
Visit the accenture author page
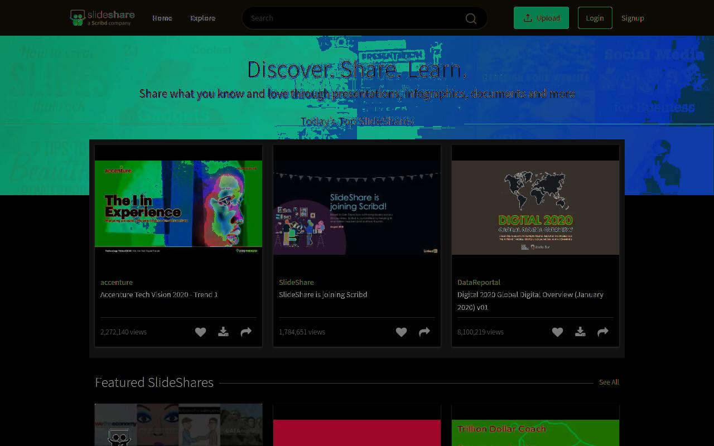click(117, 282)
